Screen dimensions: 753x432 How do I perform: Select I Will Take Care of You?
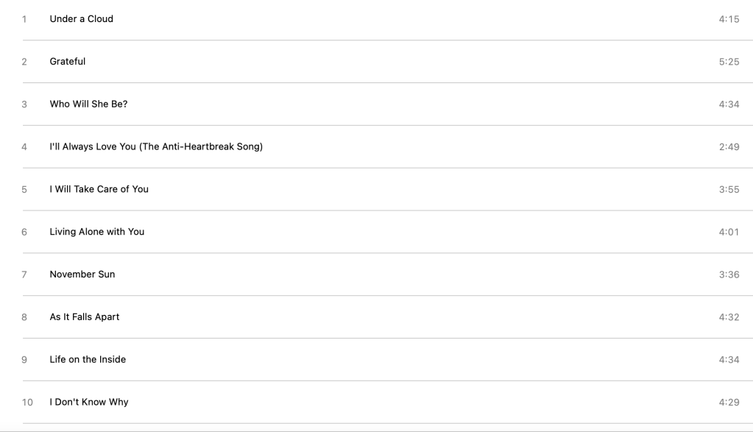click(x=99, y=190)
